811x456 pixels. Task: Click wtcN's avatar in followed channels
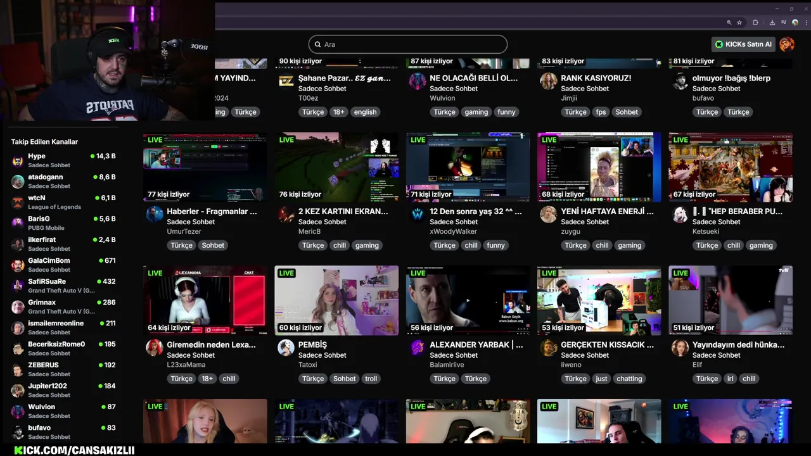18,203
